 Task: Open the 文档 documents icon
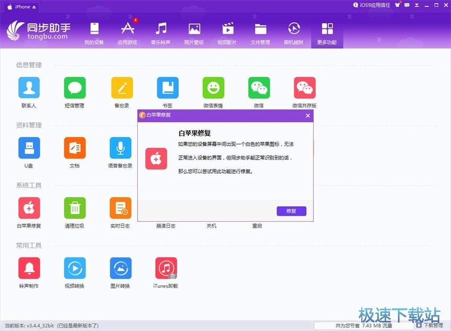[x=75, y=148]
